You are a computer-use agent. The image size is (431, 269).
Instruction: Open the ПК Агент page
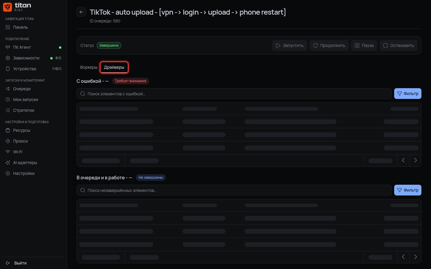click(x=33, y=47)
